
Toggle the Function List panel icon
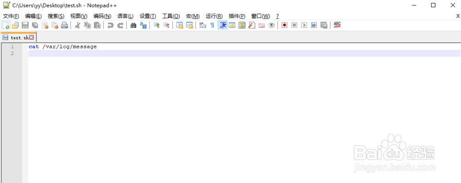point(252,25)
